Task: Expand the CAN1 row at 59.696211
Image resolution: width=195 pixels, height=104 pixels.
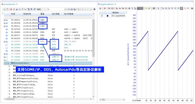Action: (x=4, y=20)
